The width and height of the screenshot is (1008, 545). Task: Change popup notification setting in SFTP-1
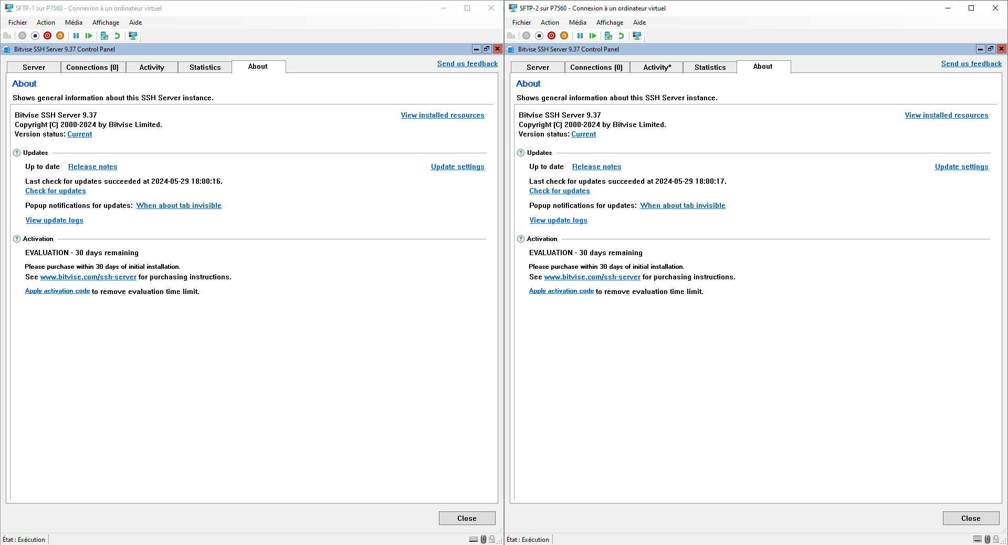coord(179,205)
